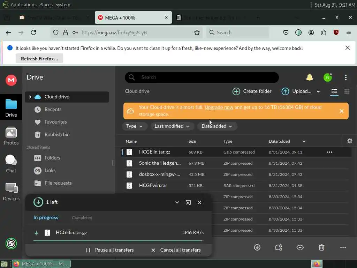Open the Places menu
357x268 pixels.
tap(46, 5)
